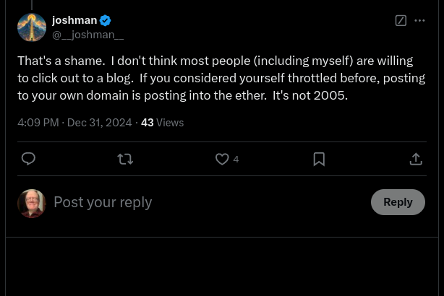Open joshman's profile picture

click(32, 27)
